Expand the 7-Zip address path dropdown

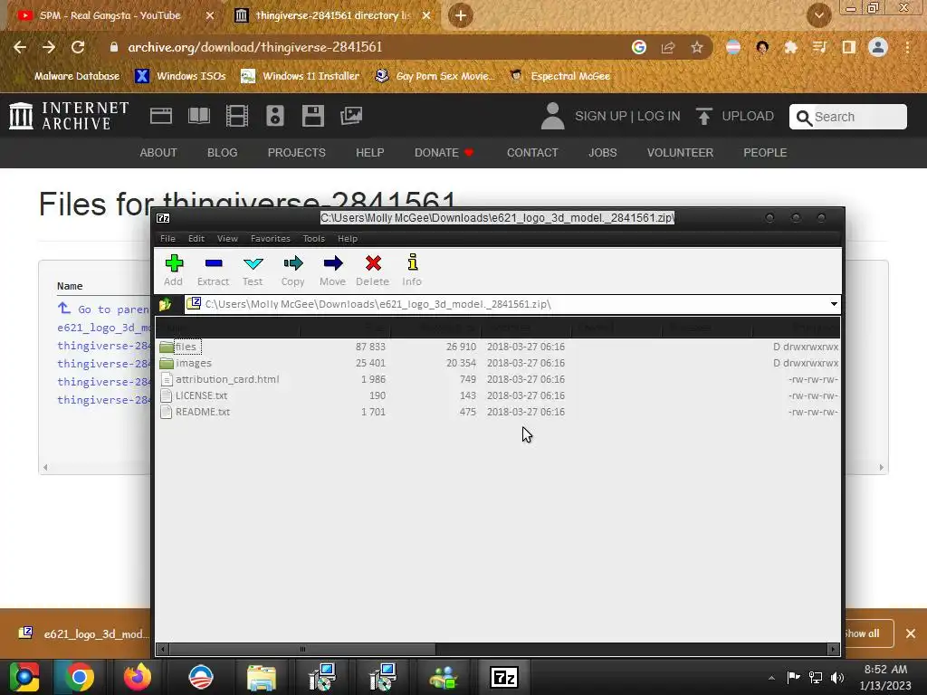coord(834,304)
